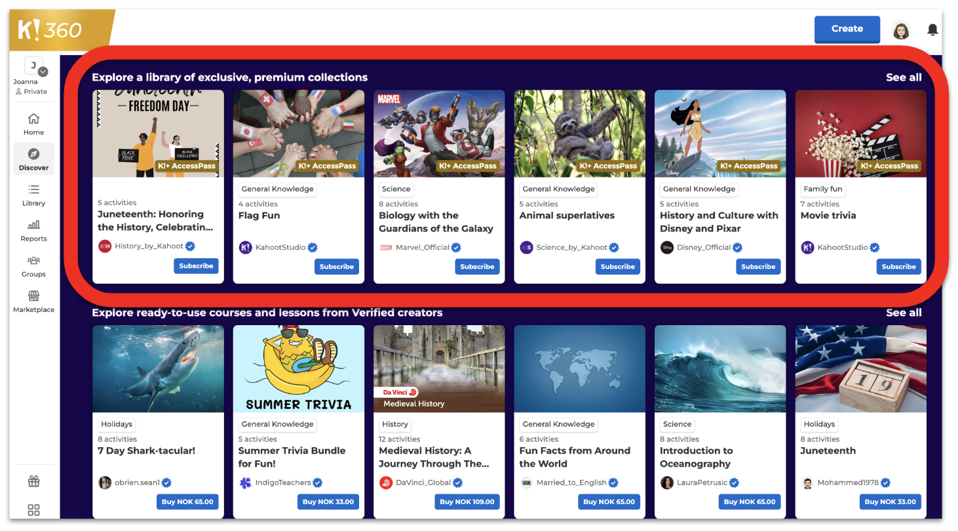Screen dimensions: 958x531
Task: Open the apps grid icon in sidebar
Action: pyautogui.click(x=33, y=510)
